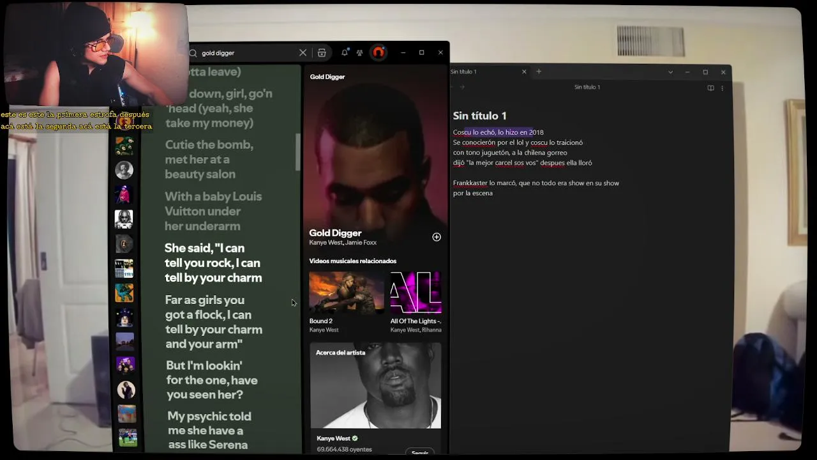Open the Spotify user profile avatar
Screen dimensions: 817x460
pos(379,52)
